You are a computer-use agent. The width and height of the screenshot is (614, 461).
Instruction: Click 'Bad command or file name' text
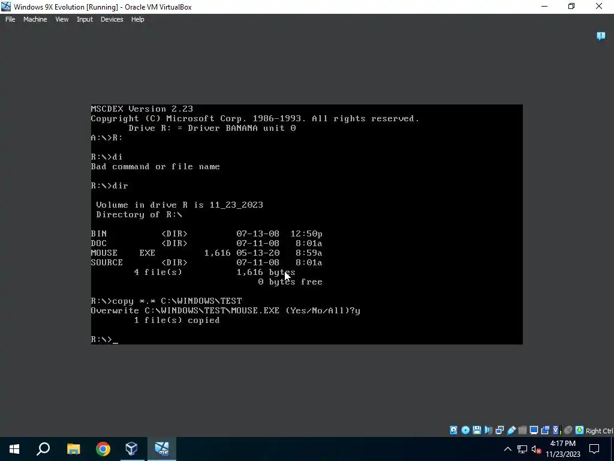(x=155, y=167)
